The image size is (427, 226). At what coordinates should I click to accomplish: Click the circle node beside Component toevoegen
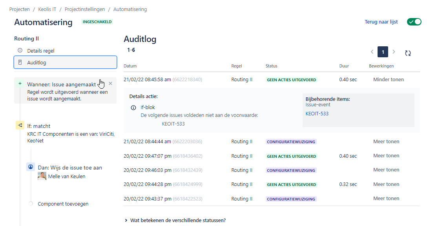[31, 203]
